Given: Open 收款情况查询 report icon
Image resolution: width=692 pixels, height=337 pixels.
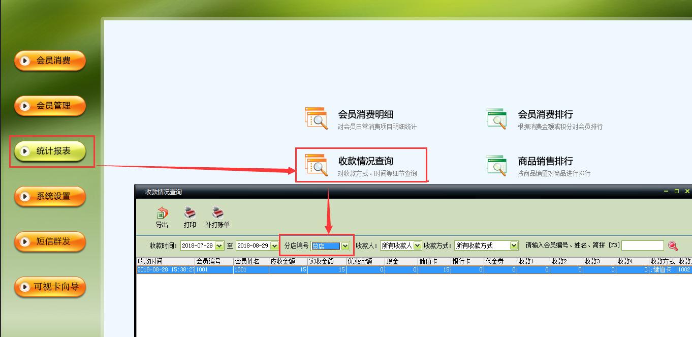Looking at the screenshot, I should (316, 165).
